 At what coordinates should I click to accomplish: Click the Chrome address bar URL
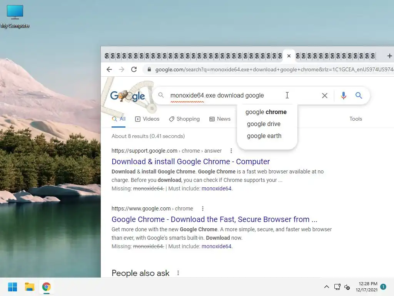[274, 69]
